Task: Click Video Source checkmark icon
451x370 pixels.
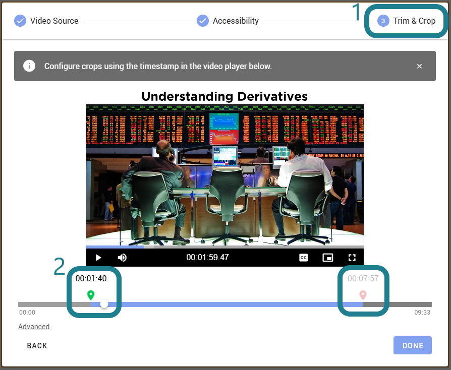Action: (x=20, y=21)
